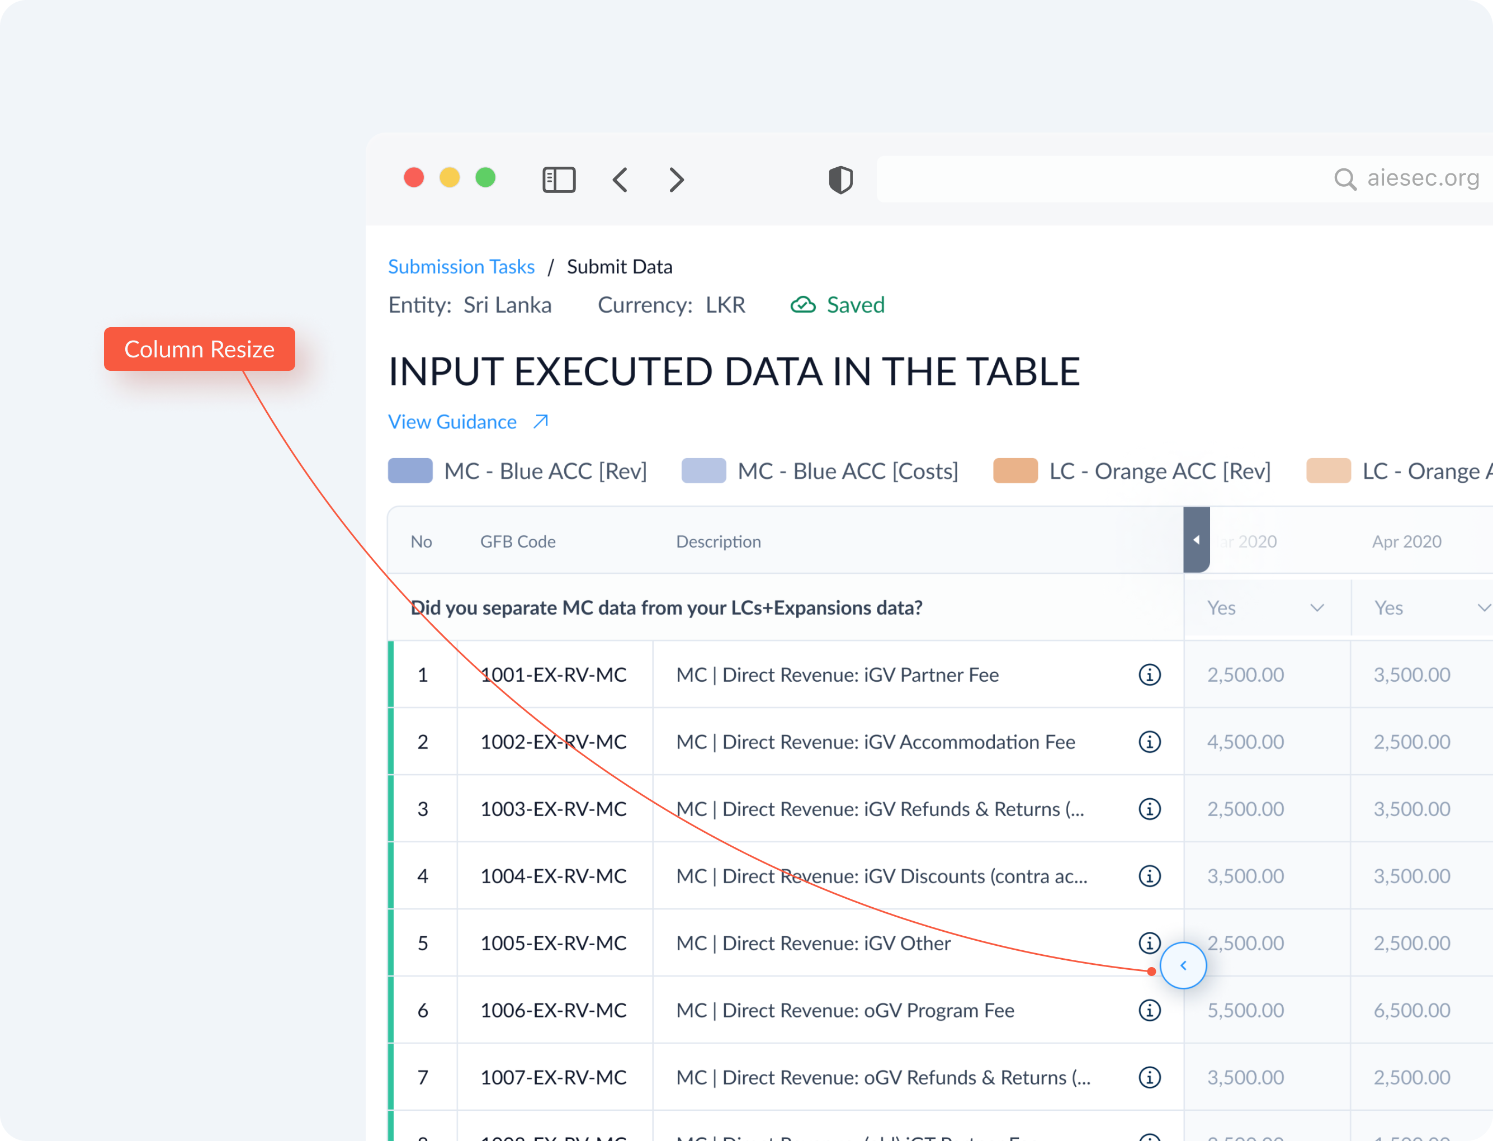Show info for iGV Accommodation Fee row
Image resolution: width=1493 pixels, height=1141 pixels.
[x=1150, y=742]
